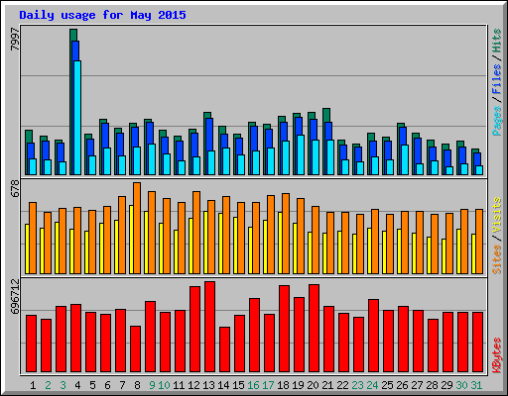508x396 pixels.
Task: Click the red KBytes bar for day 14
Action: 224,349
